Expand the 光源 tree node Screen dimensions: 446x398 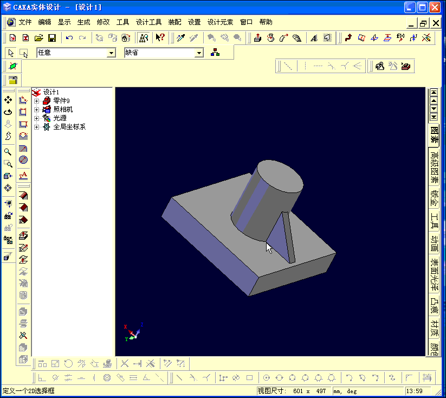point(36,118)
